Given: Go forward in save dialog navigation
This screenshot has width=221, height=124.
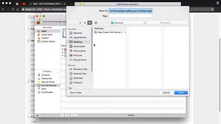Looking at the screenshot, I should pos(75,23).
